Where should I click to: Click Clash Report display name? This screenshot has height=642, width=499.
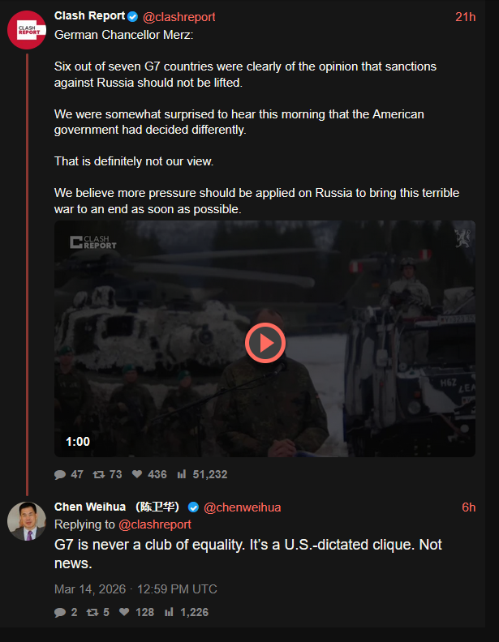pyautogui.click(x=90, y=16)
